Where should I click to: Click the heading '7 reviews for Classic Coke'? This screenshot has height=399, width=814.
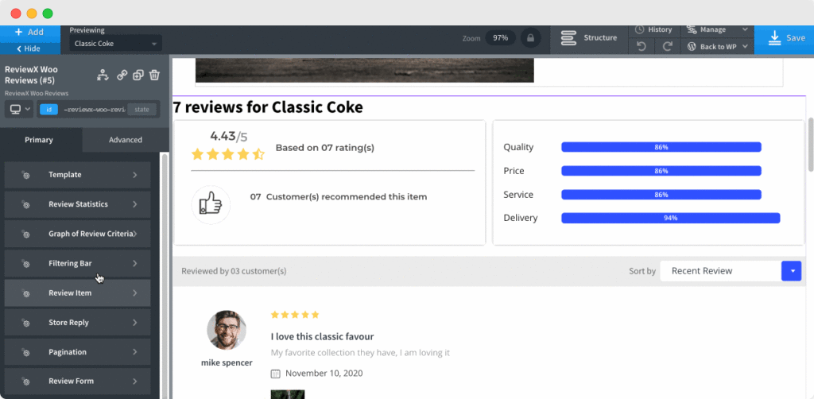(268, 107)
